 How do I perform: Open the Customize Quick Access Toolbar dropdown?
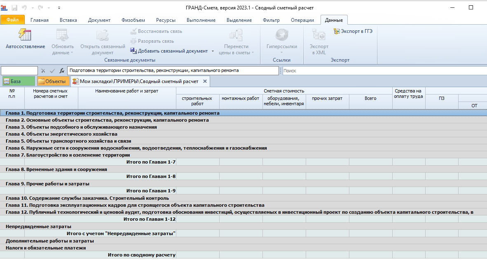click(59, 8)
